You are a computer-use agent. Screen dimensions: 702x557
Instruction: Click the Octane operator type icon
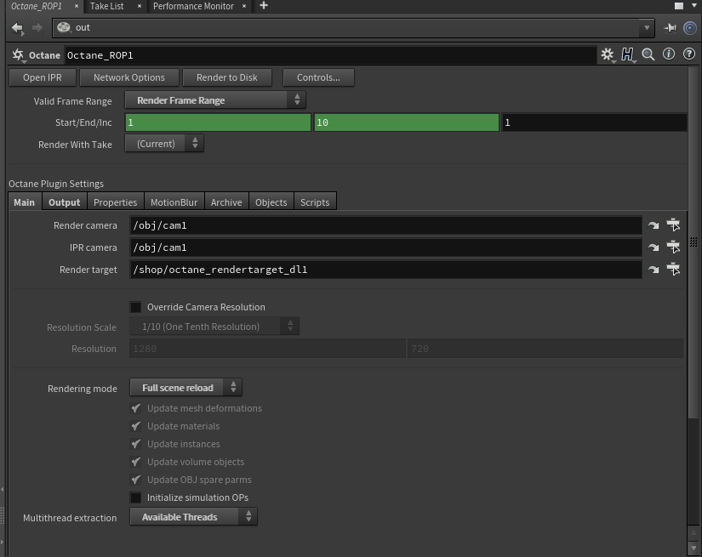point(18,55)
